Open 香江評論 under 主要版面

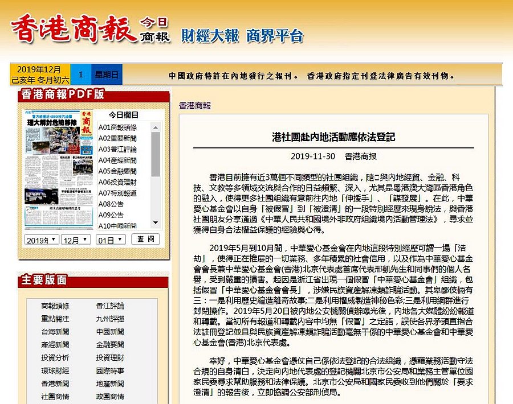point(110,306)
